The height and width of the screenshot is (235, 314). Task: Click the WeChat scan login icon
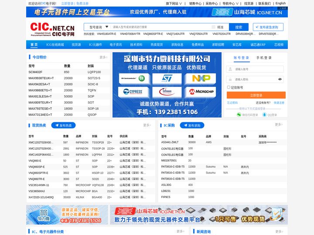(x=239, y=115)
